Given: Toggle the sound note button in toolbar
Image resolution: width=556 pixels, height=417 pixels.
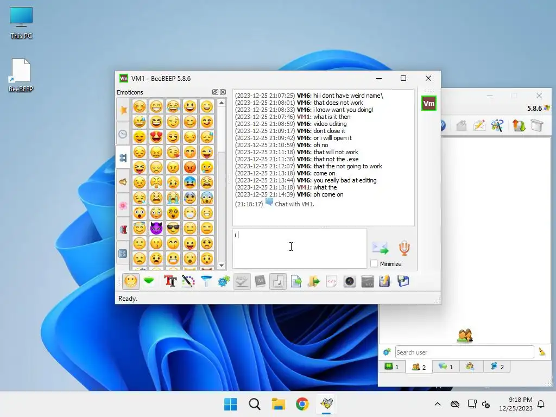Looking at the screenshot, I should tap(277, 281).
